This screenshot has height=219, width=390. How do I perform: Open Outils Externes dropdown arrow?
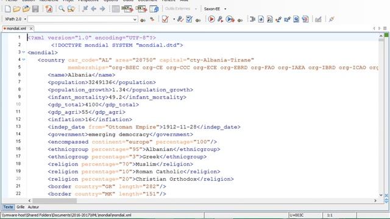point(196,9)
